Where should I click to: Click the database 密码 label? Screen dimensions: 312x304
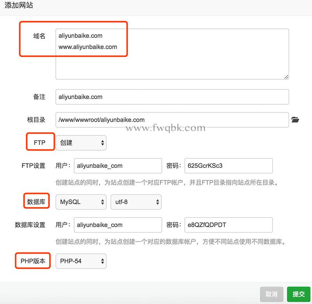174,225
